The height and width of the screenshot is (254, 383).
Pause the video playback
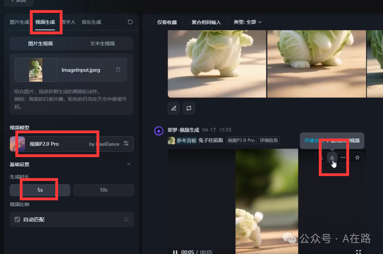175,252
